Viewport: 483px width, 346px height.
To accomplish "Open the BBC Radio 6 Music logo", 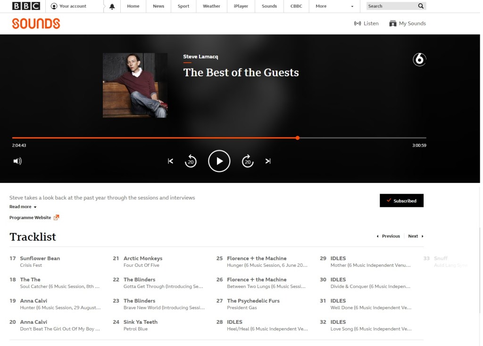I will (419, 59).
